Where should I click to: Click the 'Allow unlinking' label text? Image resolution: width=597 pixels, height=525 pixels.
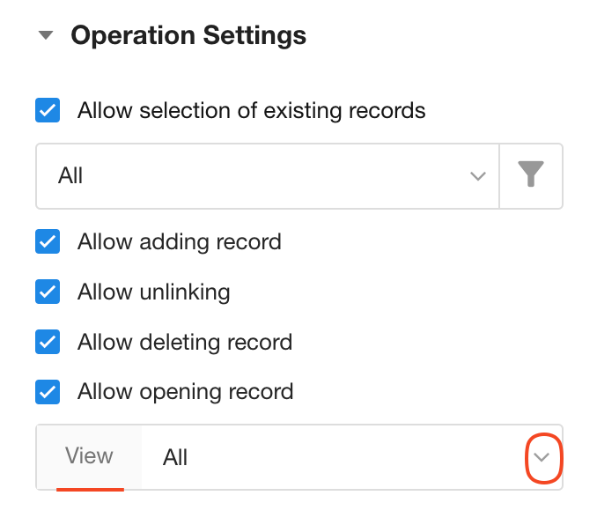(x=153, y=292)
